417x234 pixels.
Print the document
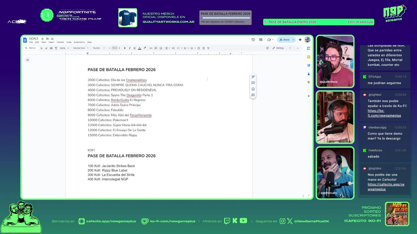coord(51,48)
